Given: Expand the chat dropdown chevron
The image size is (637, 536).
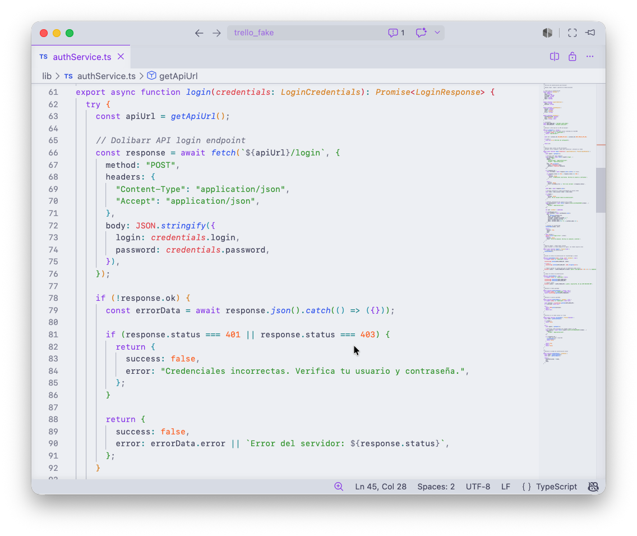Looking at the screenshot, I should tap(437, 33).
